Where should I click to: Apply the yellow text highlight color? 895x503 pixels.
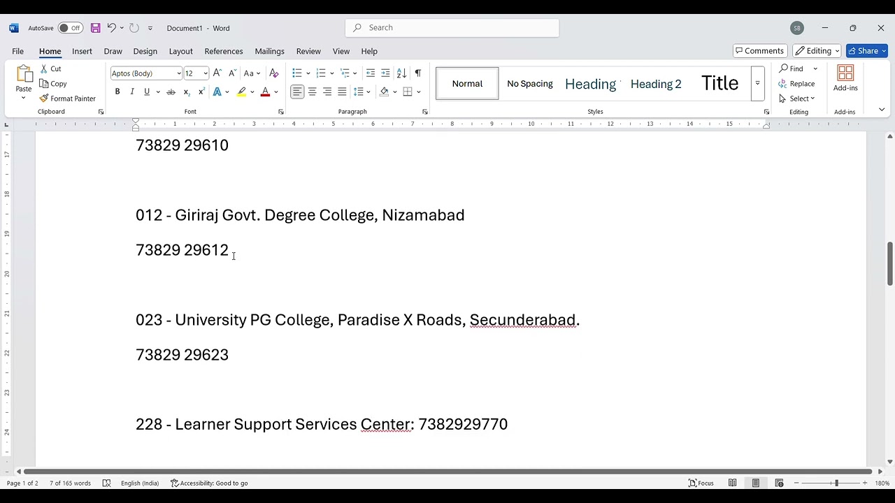click(x=241, y=92)
